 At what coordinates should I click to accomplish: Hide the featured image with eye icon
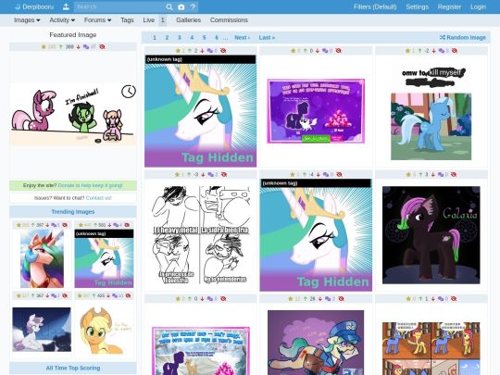102,47
